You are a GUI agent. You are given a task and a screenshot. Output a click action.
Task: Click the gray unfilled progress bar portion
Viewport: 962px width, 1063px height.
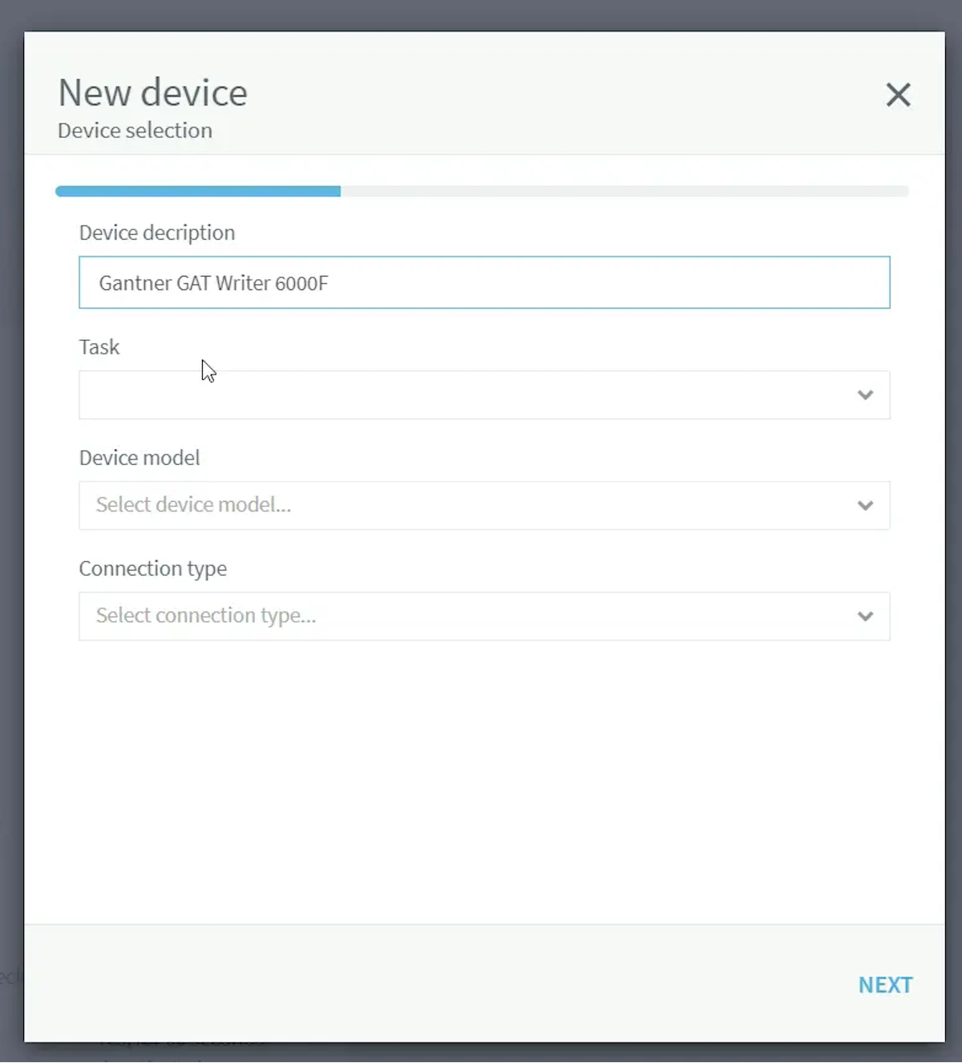624,191
